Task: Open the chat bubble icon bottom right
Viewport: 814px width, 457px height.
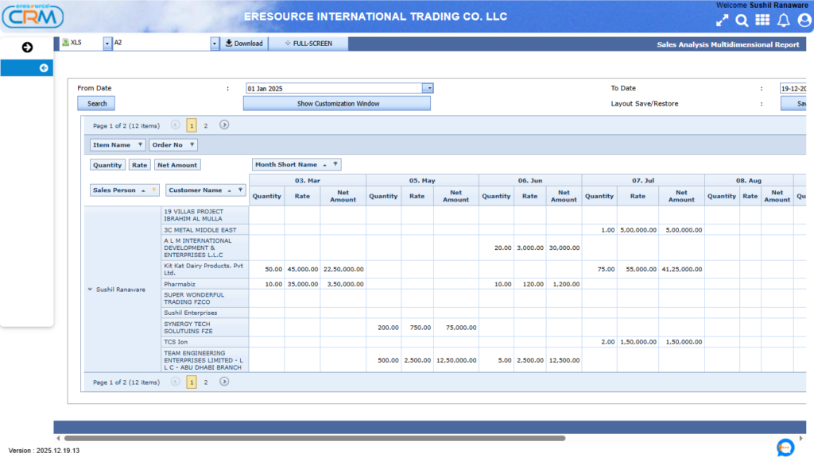Action: click(785, 448)
